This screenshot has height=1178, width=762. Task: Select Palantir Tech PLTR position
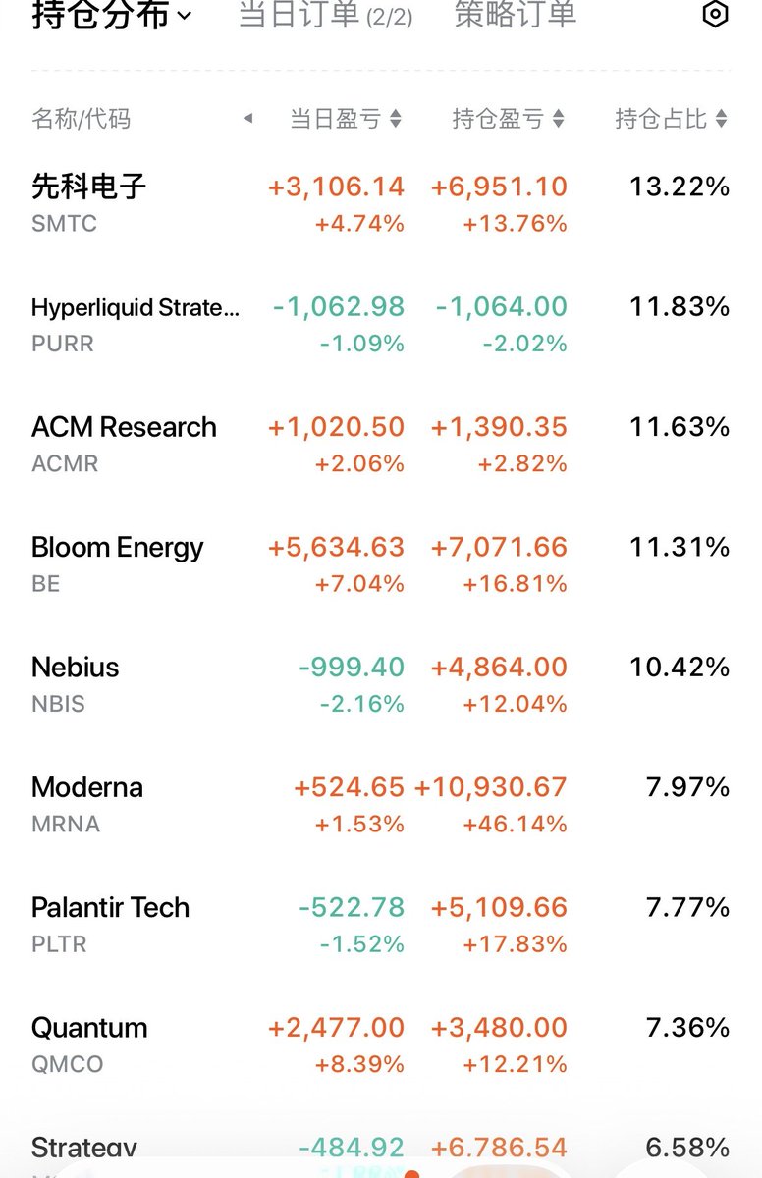(x=381, y=925)
